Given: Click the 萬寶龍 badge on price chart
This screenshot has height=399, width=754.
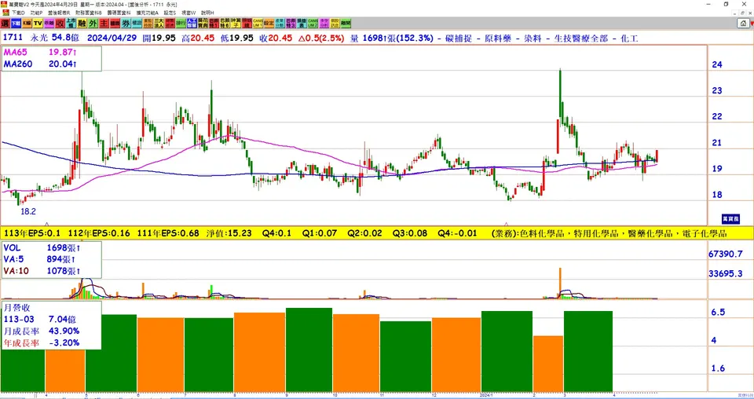Looking at the screenshot, I should click(730, 218).
